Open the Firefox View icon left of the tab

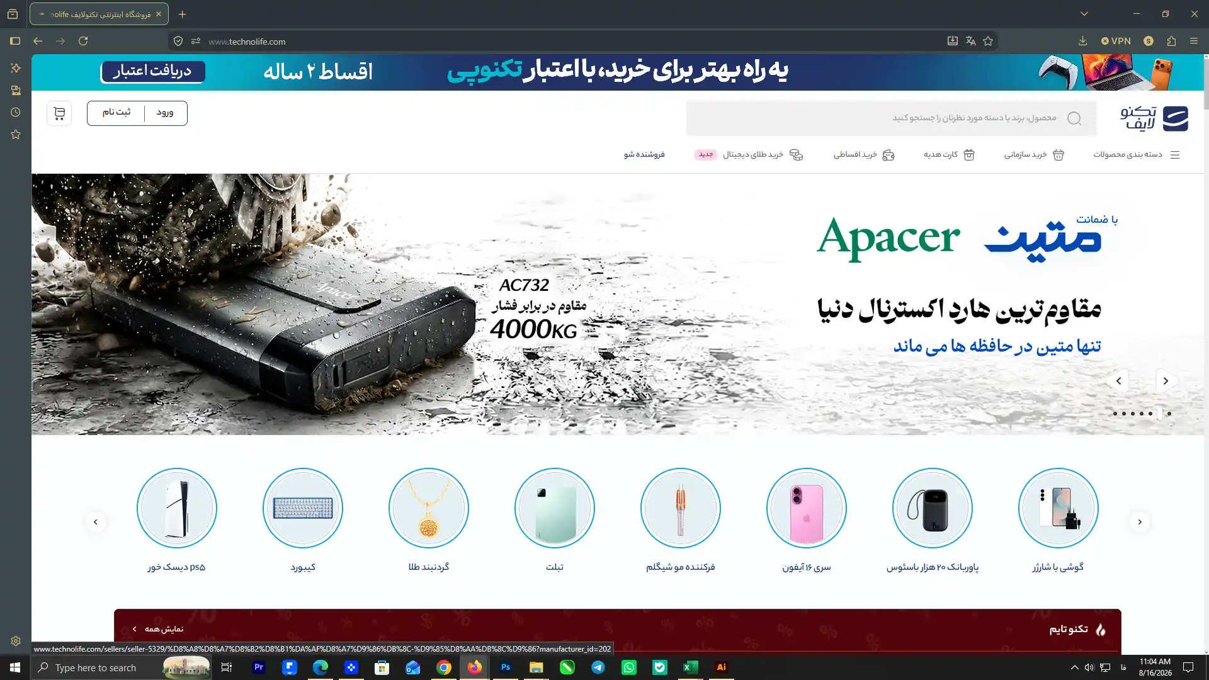pyautogui.click(x=13, y=14)
